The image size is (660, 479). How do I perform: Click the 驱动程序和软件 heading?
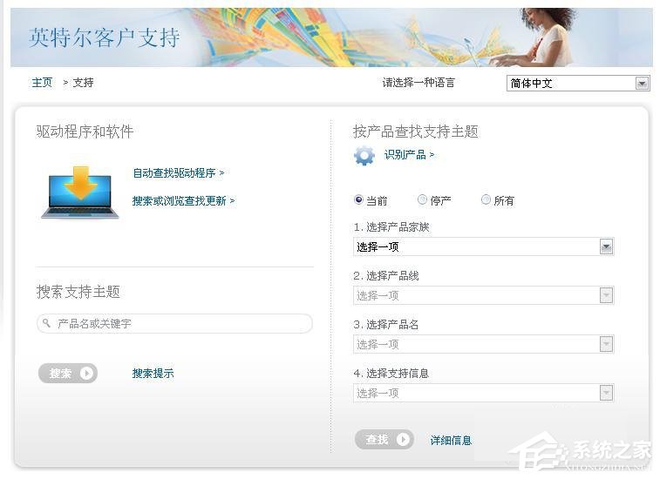coord(85,132)
